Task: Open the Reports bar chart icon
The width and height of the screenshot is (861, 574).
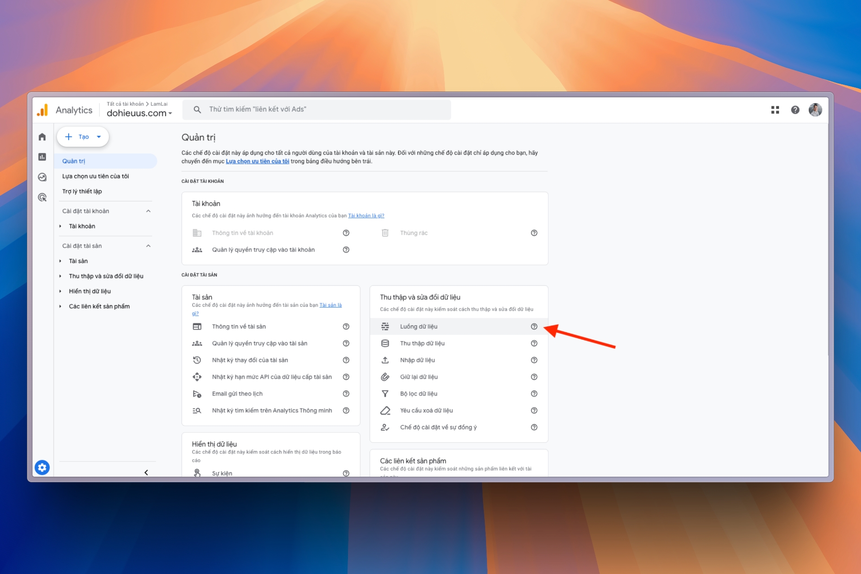Action: [42, 157]
